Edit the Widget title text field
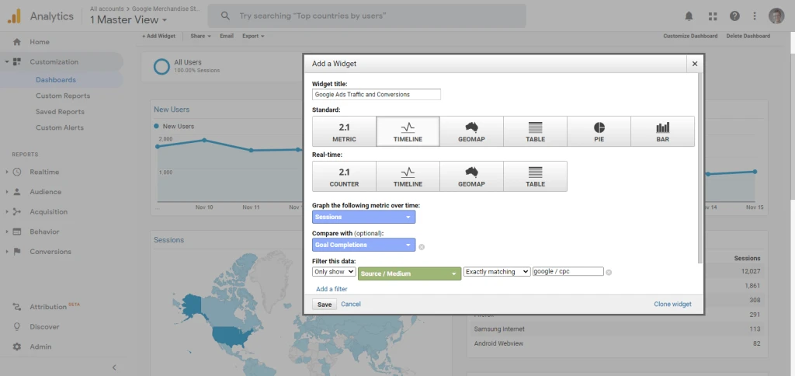The width and height of the screenshot is (795, 376). [x=376, y=95]
